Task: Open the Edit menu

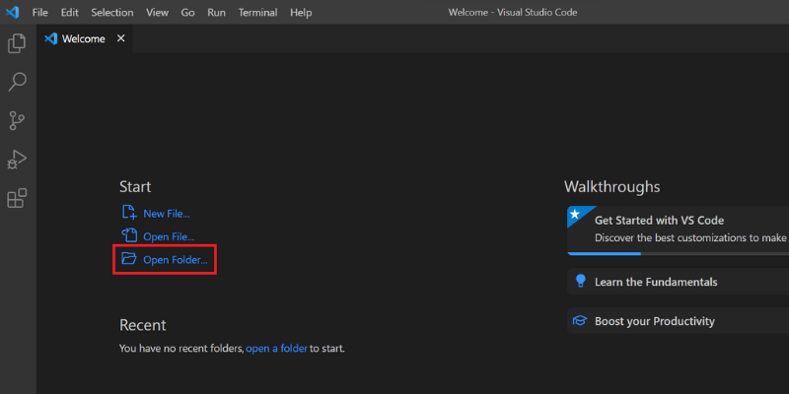Action: (x=69, y=13)
